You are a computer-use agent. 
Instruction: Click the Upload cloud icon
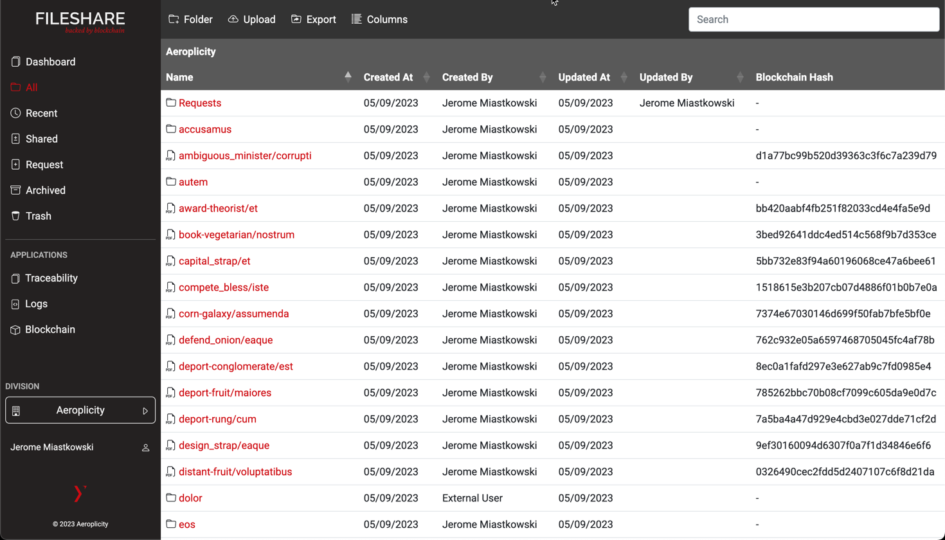coord(233,19)
